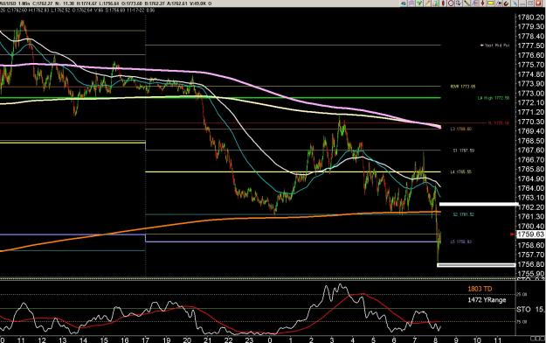The image size is (546, 343).
Task: Click hour 3 on the time axis
Action: [x=332, y=339]
